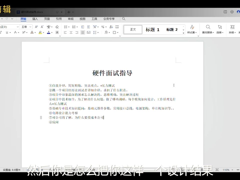The height and width of the screenshot is (180, 240).
Task: Open line spacing dropdown arrow
Action: point(98,32)
